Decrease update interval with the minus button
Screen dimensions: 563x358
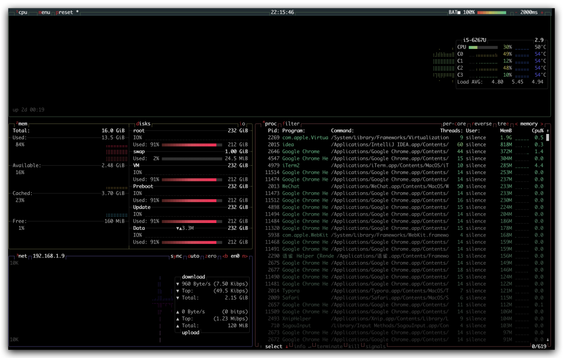(x=516, y=12)
